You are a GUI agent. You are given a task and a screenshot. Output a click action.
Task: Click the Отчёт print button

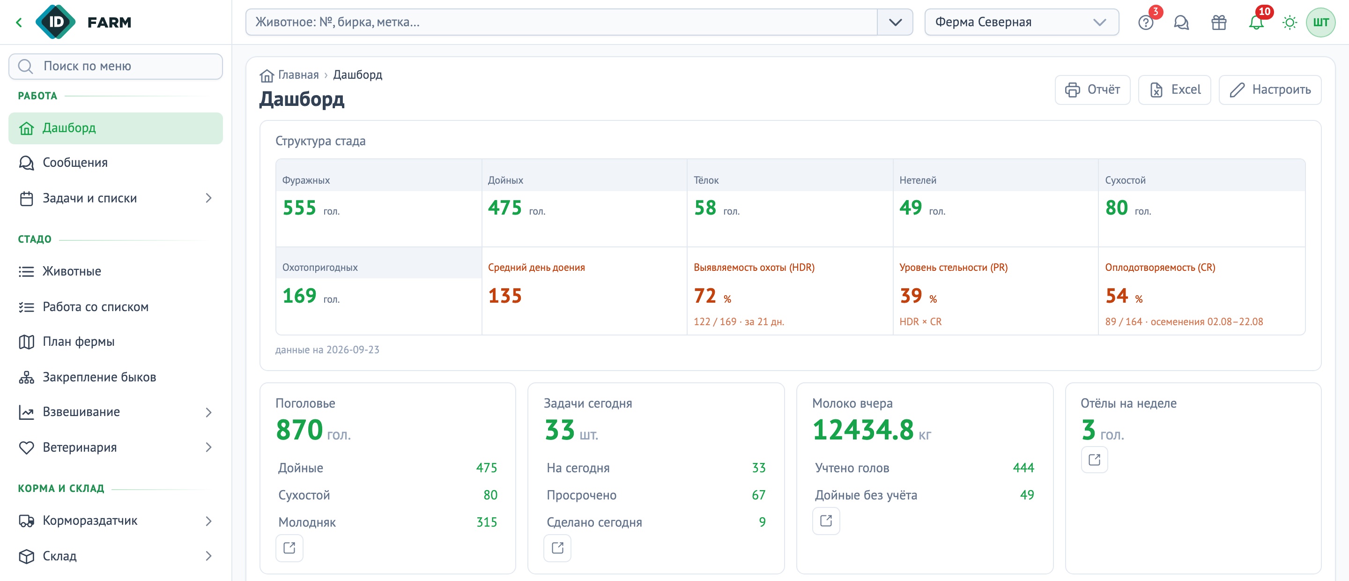coord(1092,89)
